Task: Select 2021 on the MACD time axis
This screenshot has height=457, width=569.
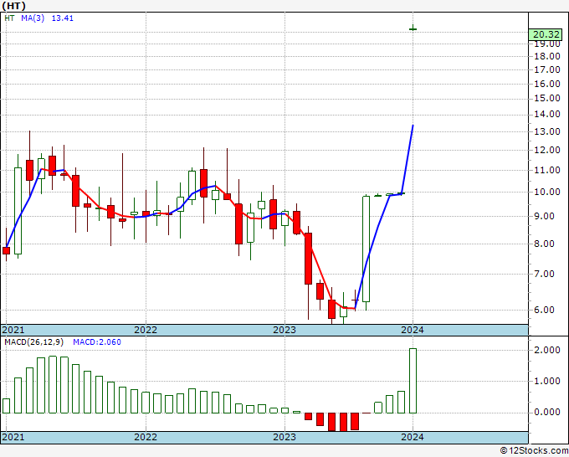Action: pos(13,437)
